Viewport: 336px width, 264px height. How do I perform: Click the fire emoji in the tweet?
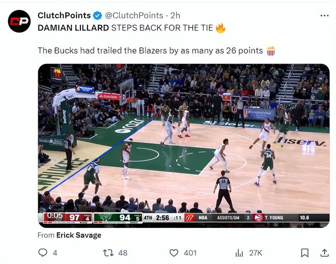220,28
